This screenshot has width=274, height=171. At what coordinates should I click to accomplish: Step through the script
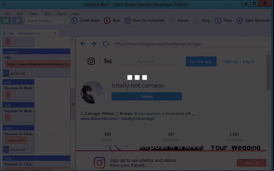pos(223,21)
